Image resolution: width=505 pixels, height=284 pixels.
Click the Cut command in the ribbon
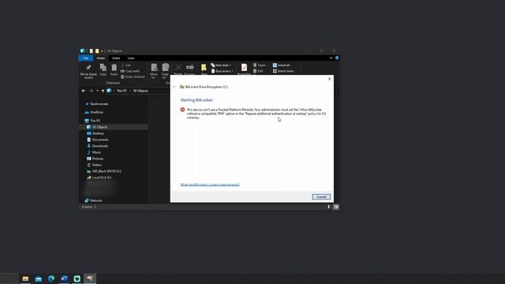pos(125,65)
